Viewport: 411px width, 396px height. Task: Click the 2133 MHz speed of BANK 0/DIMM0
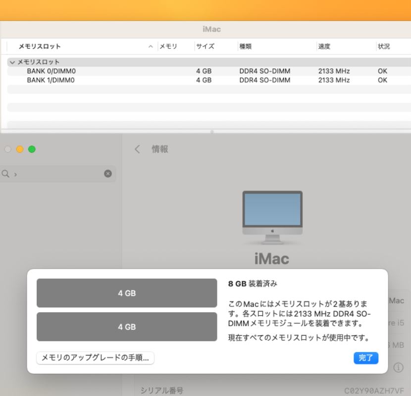pos(334,71)
